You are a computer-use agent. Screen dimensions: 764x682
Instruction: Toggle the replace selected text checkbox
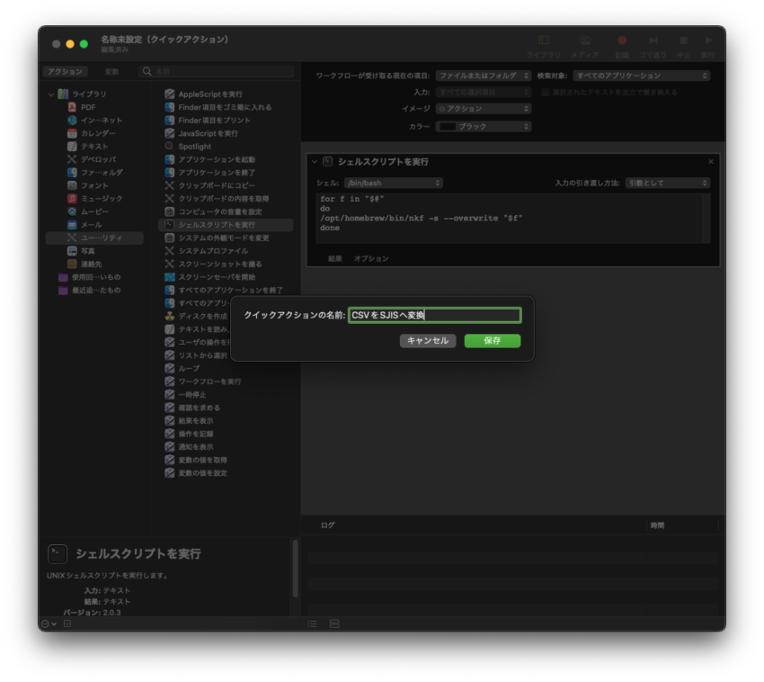click(545, 92)
